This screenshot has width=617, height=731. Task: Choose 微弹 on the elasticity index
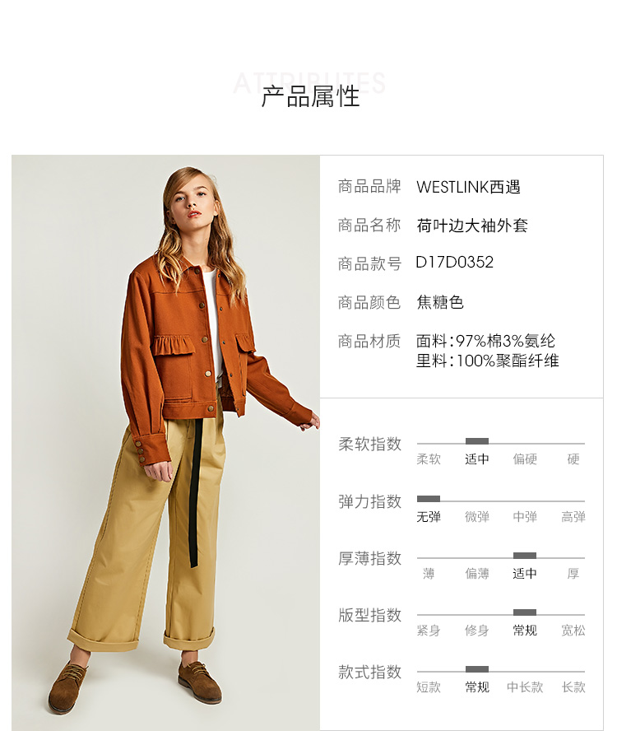click(x=476, y=516)
